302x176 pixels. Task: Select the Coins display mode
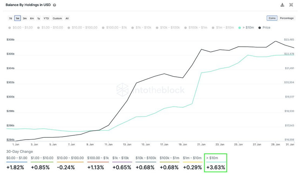pyautogui.click(x=272, y=18)
